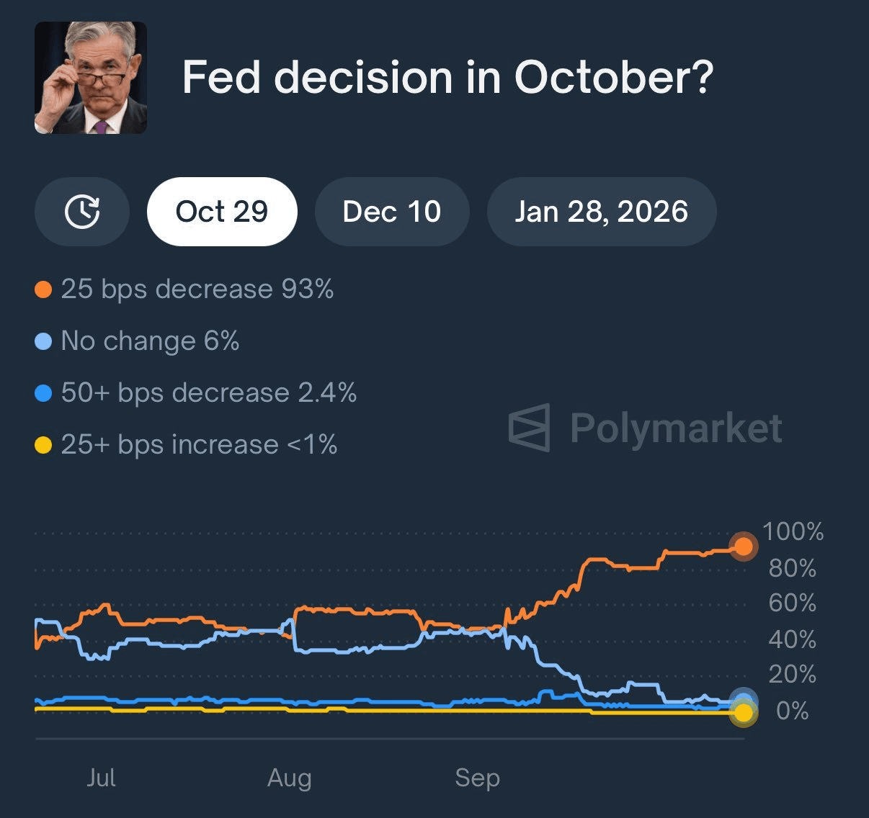This screenshot has width=869, height=818.
Task: Click the orange 25 bps decrease dot
Action: point(43,289)
